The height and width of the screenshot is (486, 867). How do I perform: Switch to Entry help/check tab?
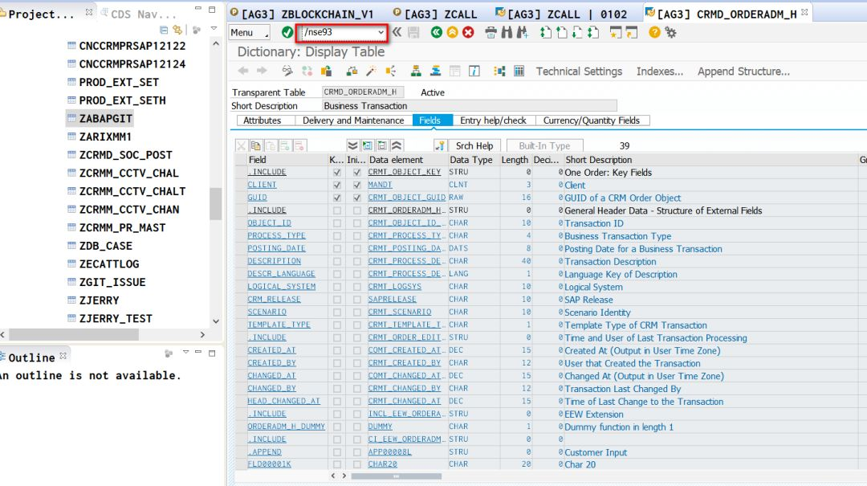coord(493,120)
